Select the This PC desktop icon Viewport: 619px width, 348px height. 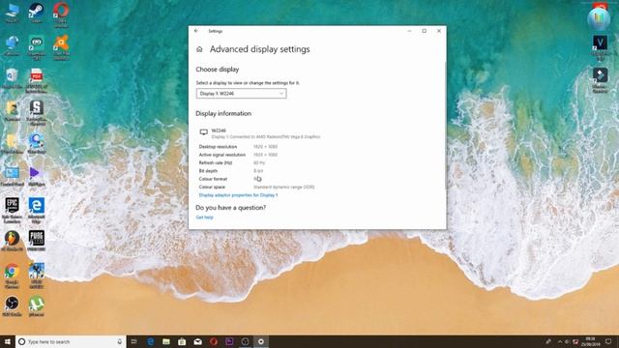(x=12, y=13)
